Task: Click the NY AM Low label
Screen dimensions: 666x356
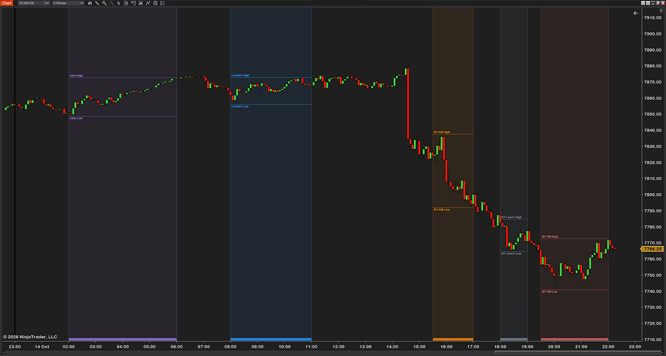Action: point(441,210)
